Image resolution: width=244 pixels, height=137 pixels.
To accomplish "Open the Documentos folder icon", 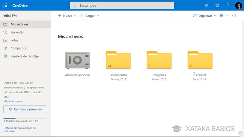I will (118, 60).
